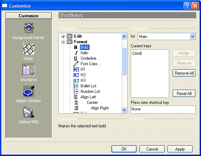Click the H2 heading icon
201x156 pixels.
pyautogui.click(x=76, y=75)
